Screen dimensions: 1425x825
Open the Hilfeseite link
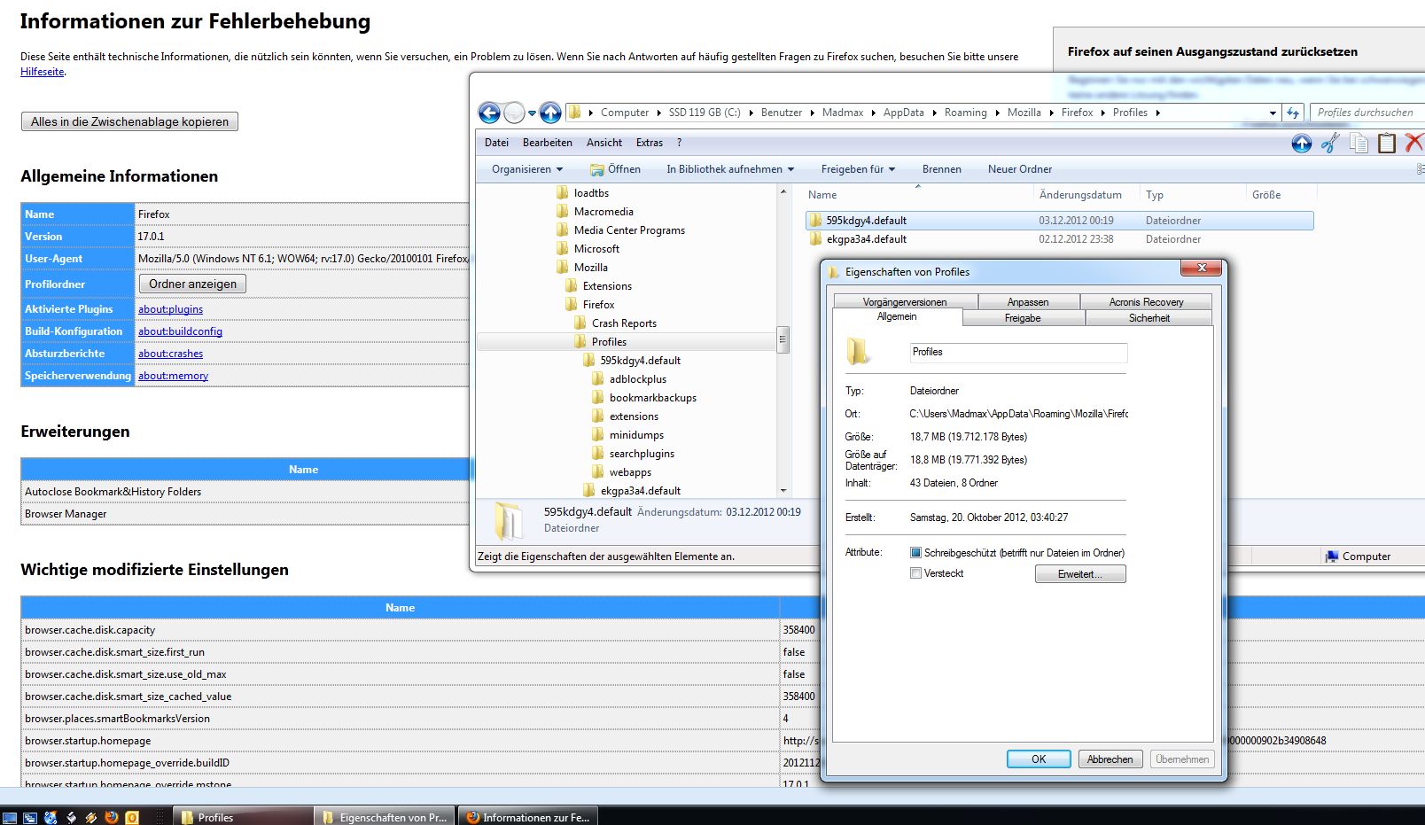click(43, 72)
